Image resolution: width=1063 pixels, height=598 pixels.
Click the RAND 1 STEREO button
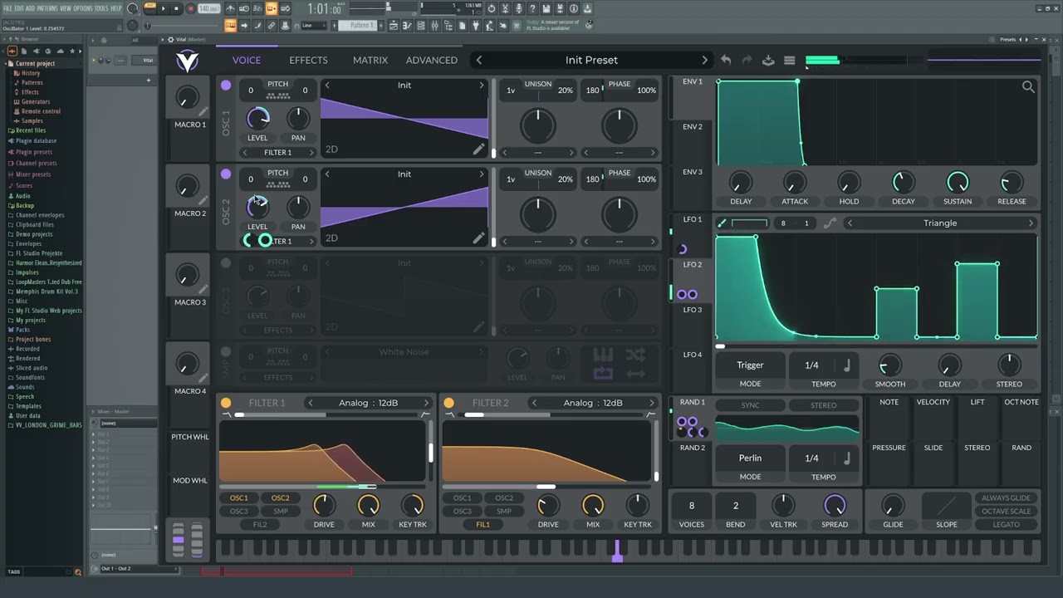coord(823,405)
